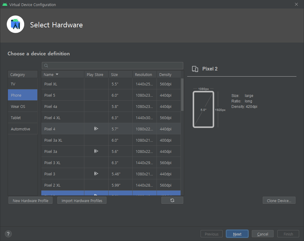Sort by Name using the column arrow
The image size is (304, 241).
coord(57,74)
